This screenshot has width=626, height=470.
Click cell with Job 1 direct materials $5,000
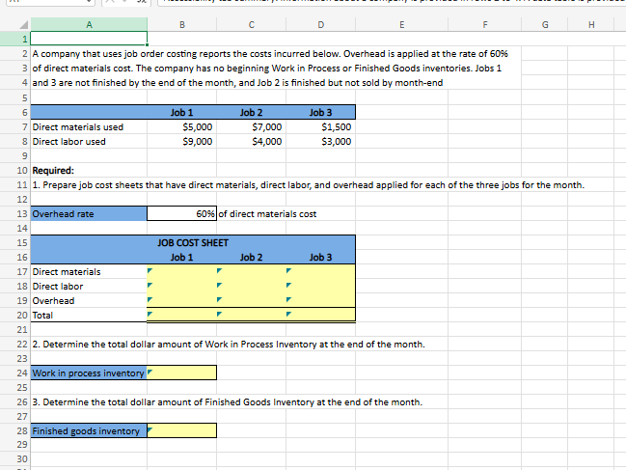pyautogui.click(x=182, y=127)
